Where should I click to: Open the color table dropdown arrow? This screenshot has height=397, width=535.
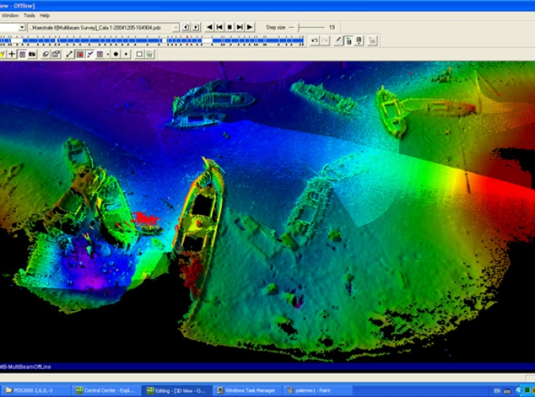pos(106,54)
